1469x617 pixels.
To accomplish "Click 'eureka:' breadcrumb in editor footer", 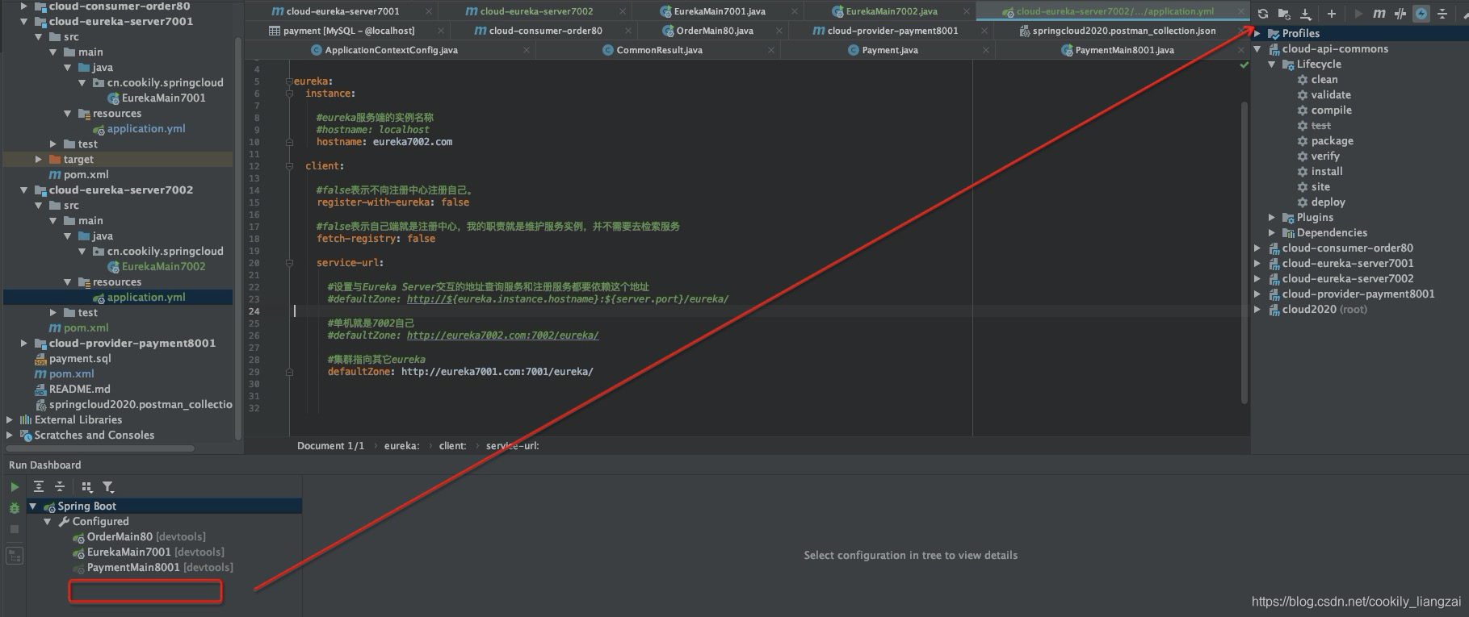I will click(401, 446).
